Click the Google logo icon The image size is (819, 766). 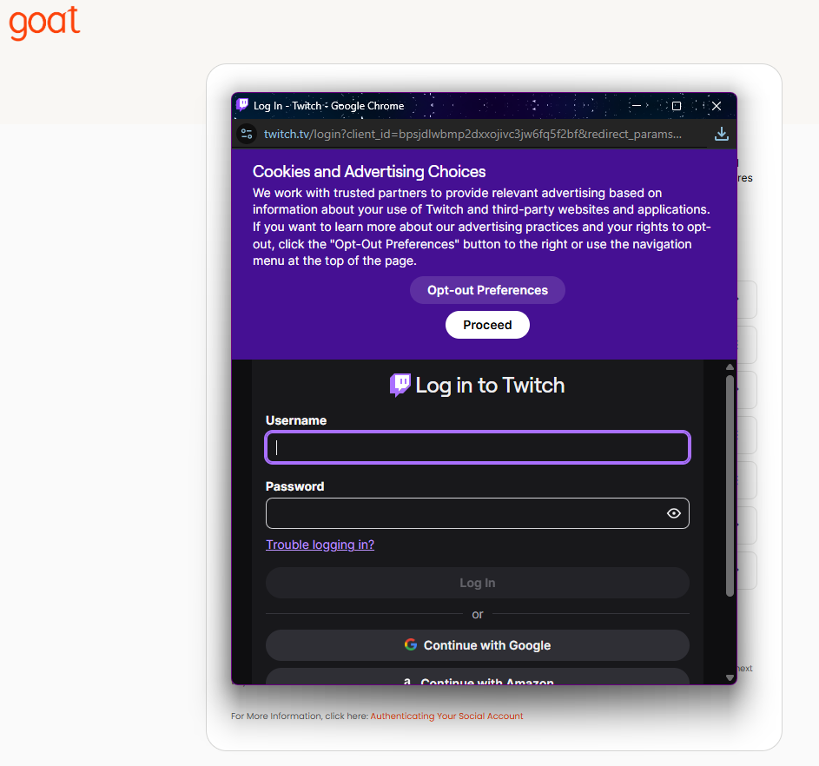point(411,644)
